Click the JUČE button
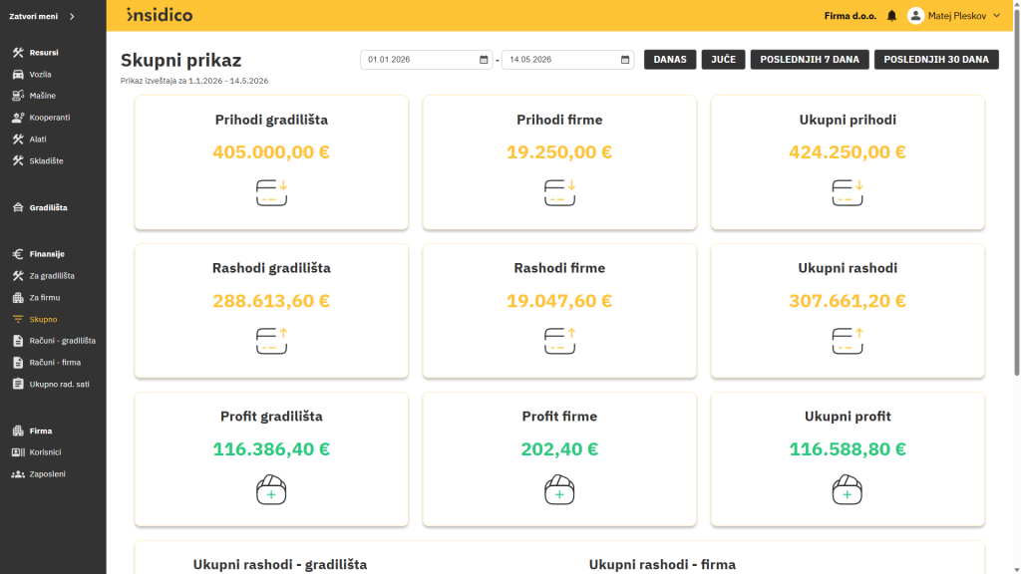Viewport: 1021px width, 574px height. (724, 59)
